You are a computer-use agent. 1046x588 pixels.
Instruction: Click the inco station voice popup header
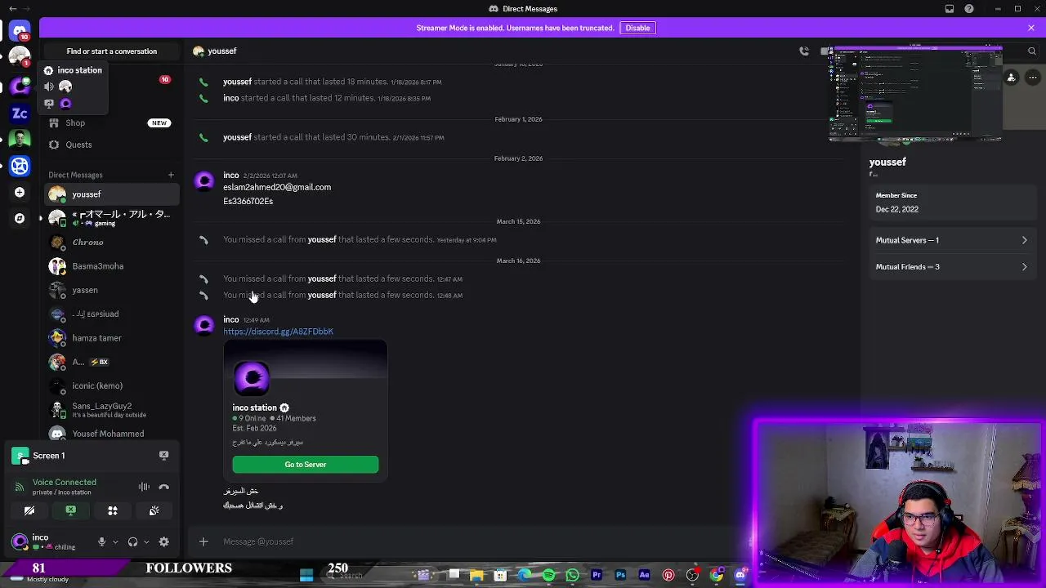coord(74,70)
